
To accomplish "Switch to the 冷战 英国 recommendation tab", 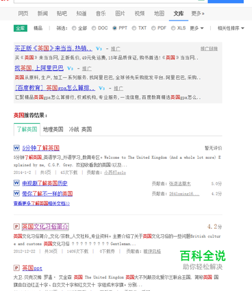I will coord(80,129).
